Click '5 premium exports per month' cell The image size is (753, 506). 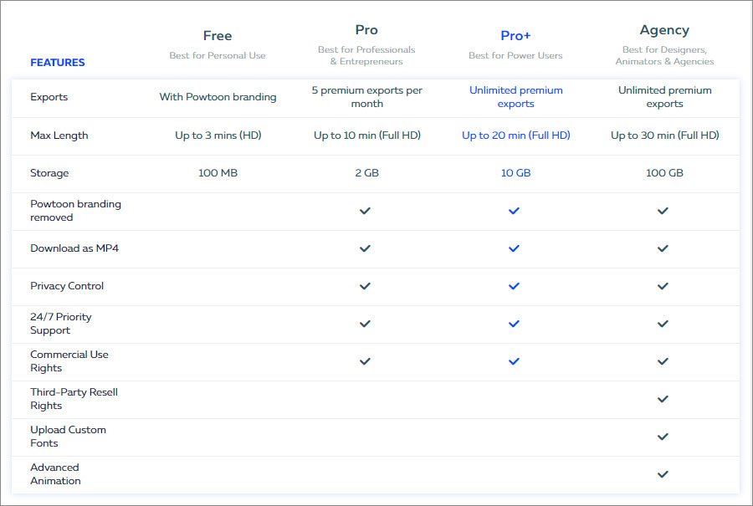(x=367, y=97)
